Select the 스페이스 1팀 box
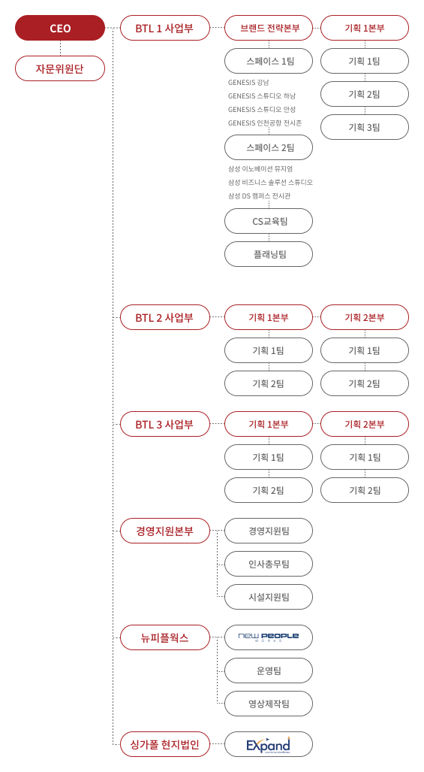Screen dimensions: 424x772 [268, 61]
